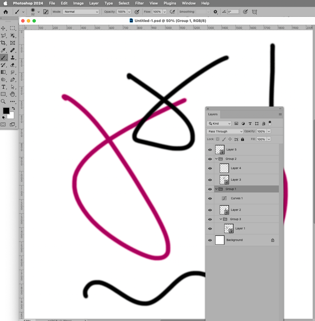Select the Clone Stamp tool

pyautogui.click(x=13, y=58)
